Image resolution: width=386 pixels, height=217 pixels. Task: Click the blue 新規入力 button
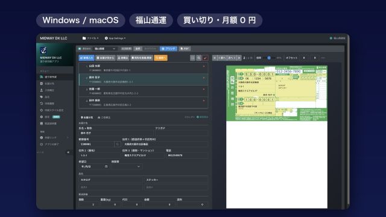87,58
